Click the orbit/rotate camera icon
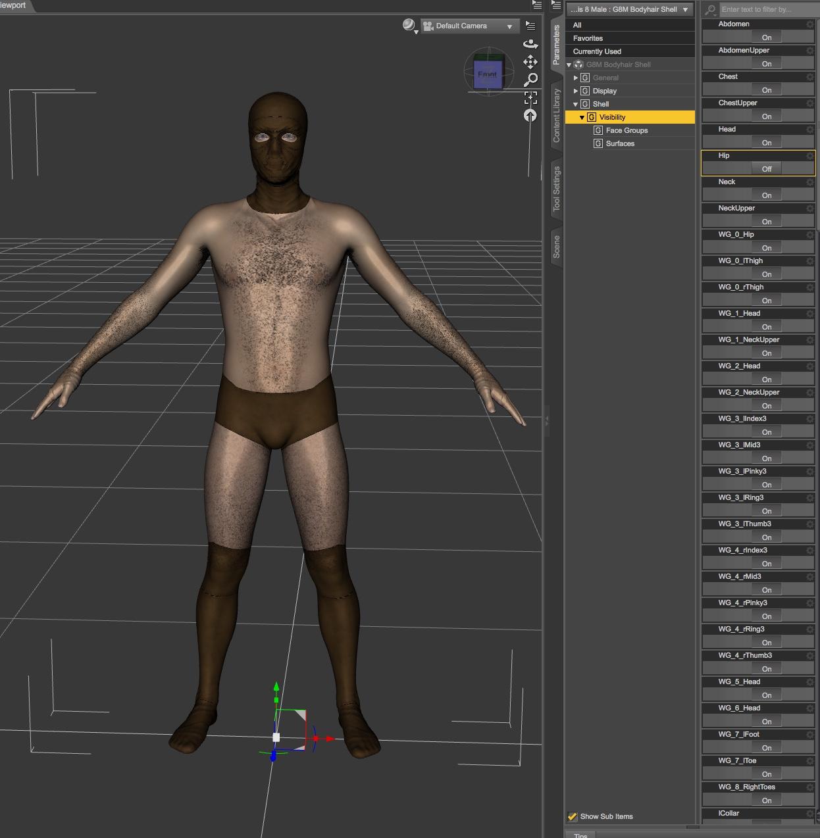Screen dimensions: 820x838 (530, 44)
